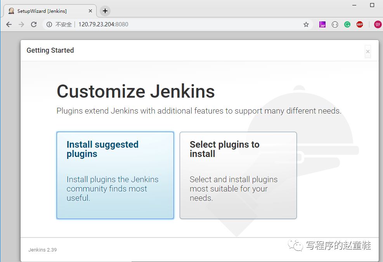This screenshot has height=262, width=383.
Task: Click the sentence starting "Plugins extend Jenkins"
Action: [x=199, y=111]
